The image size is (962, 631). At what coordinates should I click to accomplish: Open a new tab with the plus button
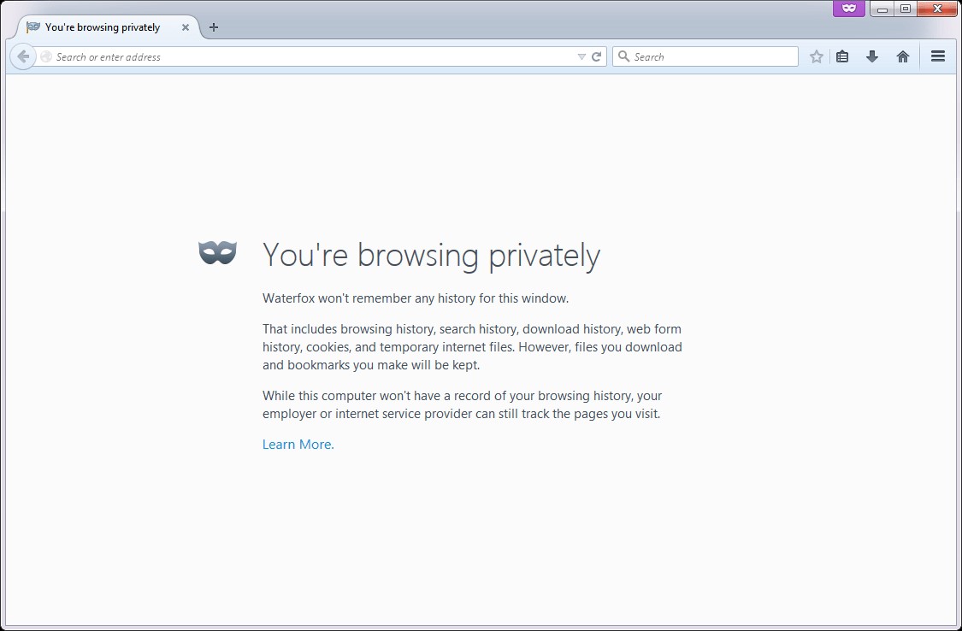pos(213,27)
